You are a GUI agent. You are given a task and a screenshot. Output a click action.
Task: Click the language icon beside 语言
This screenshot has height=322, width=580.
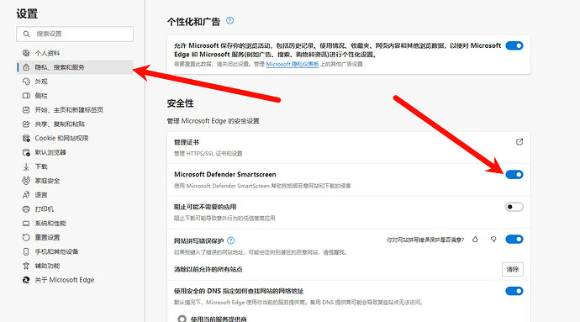tap(26, 195)
